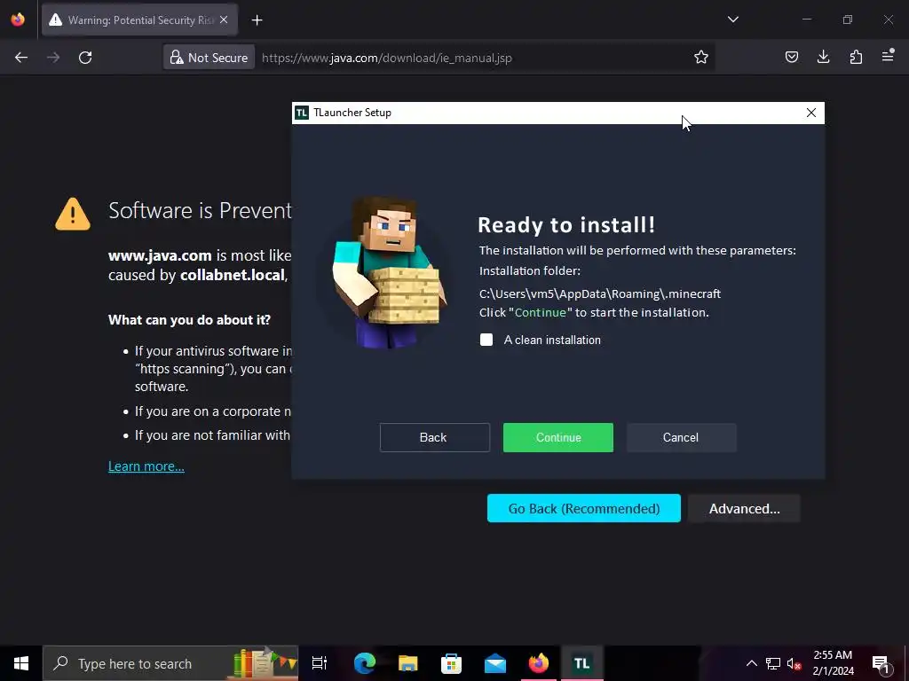Open the Save to Pocket icon
Viewport: 909px width, 681px height.
791,57
